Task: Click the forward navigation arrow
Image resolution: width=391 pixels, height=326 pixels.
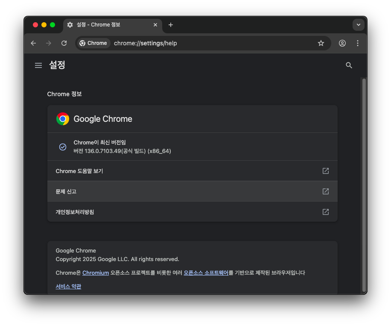Action: click(x=49, y=43)
